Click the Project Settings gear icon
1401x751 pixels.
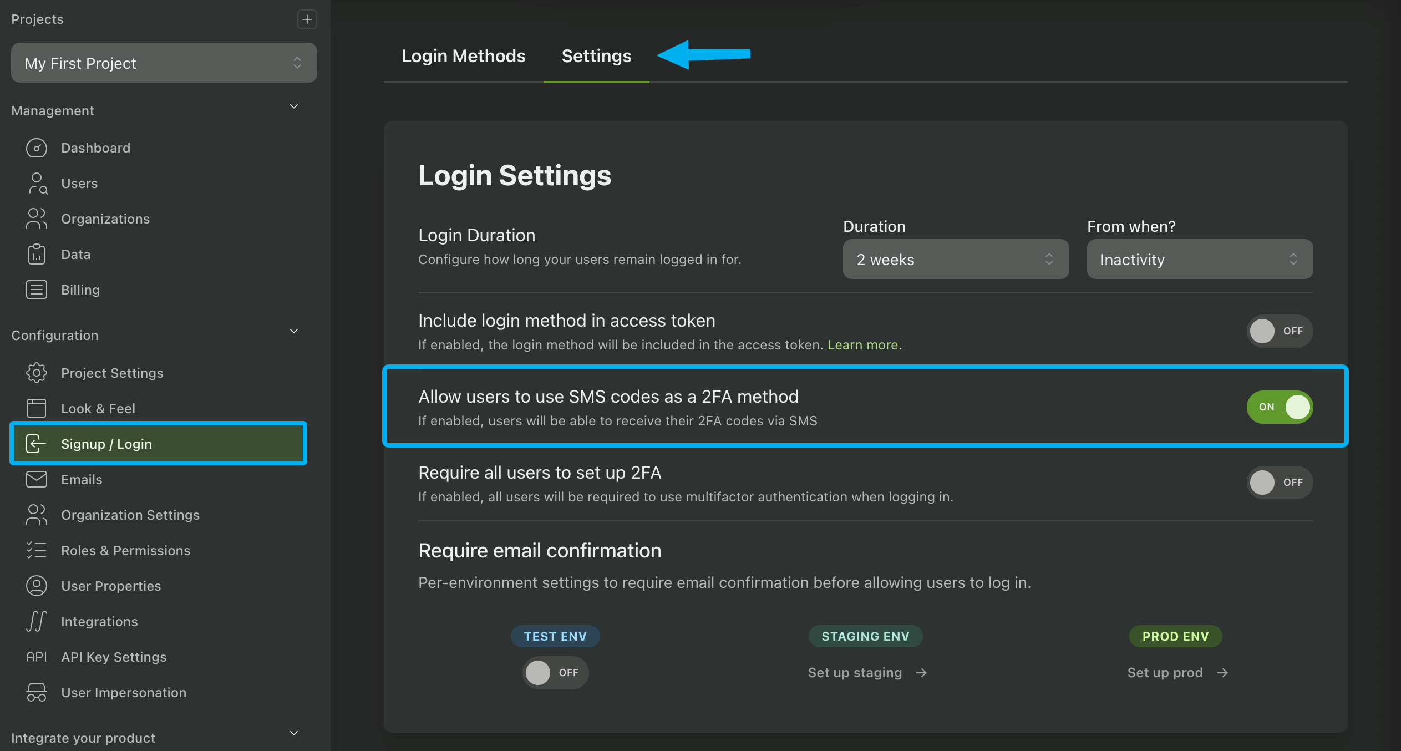pyautogui.click(x=37, y=373)
